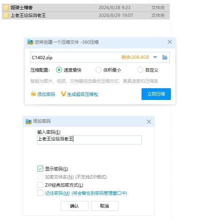Screen dimensions: 198x219
Task: Select the 体积最小 radio option
Action: [x=99, y=70]
